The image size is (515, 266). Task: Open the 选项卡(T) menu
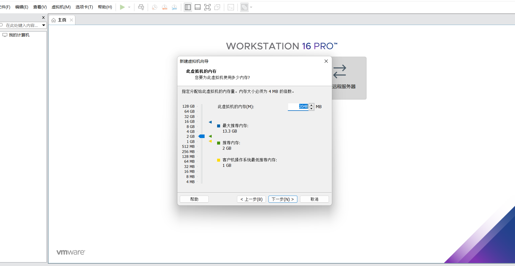point(84,7)
